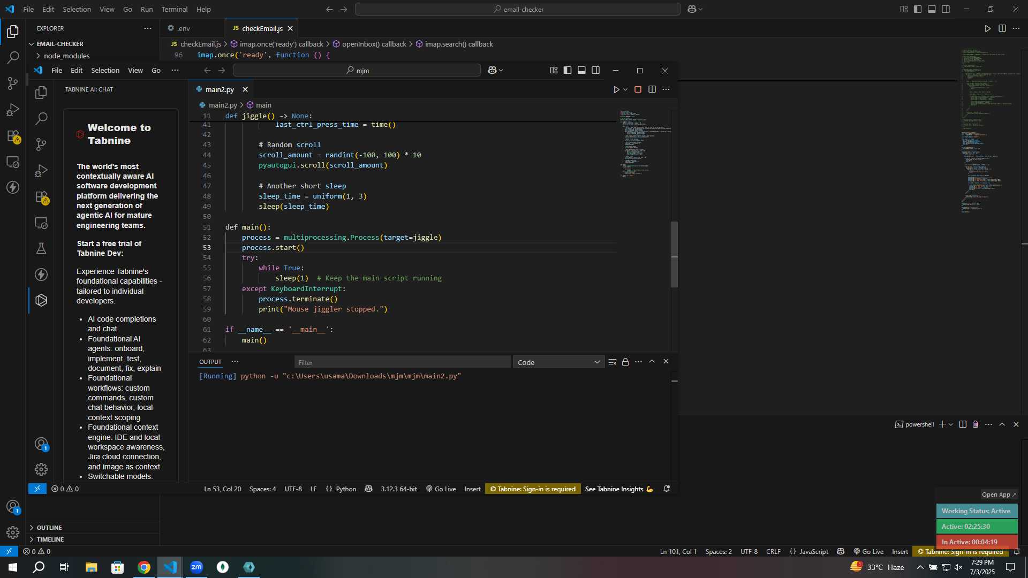The image size is (1028, 578).
Task: Open Run and Debug in mjm window
Action: (41, 171)
